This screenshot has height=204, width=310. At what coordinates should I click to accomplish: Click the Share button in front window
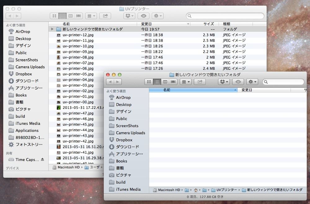click(200, 82)
